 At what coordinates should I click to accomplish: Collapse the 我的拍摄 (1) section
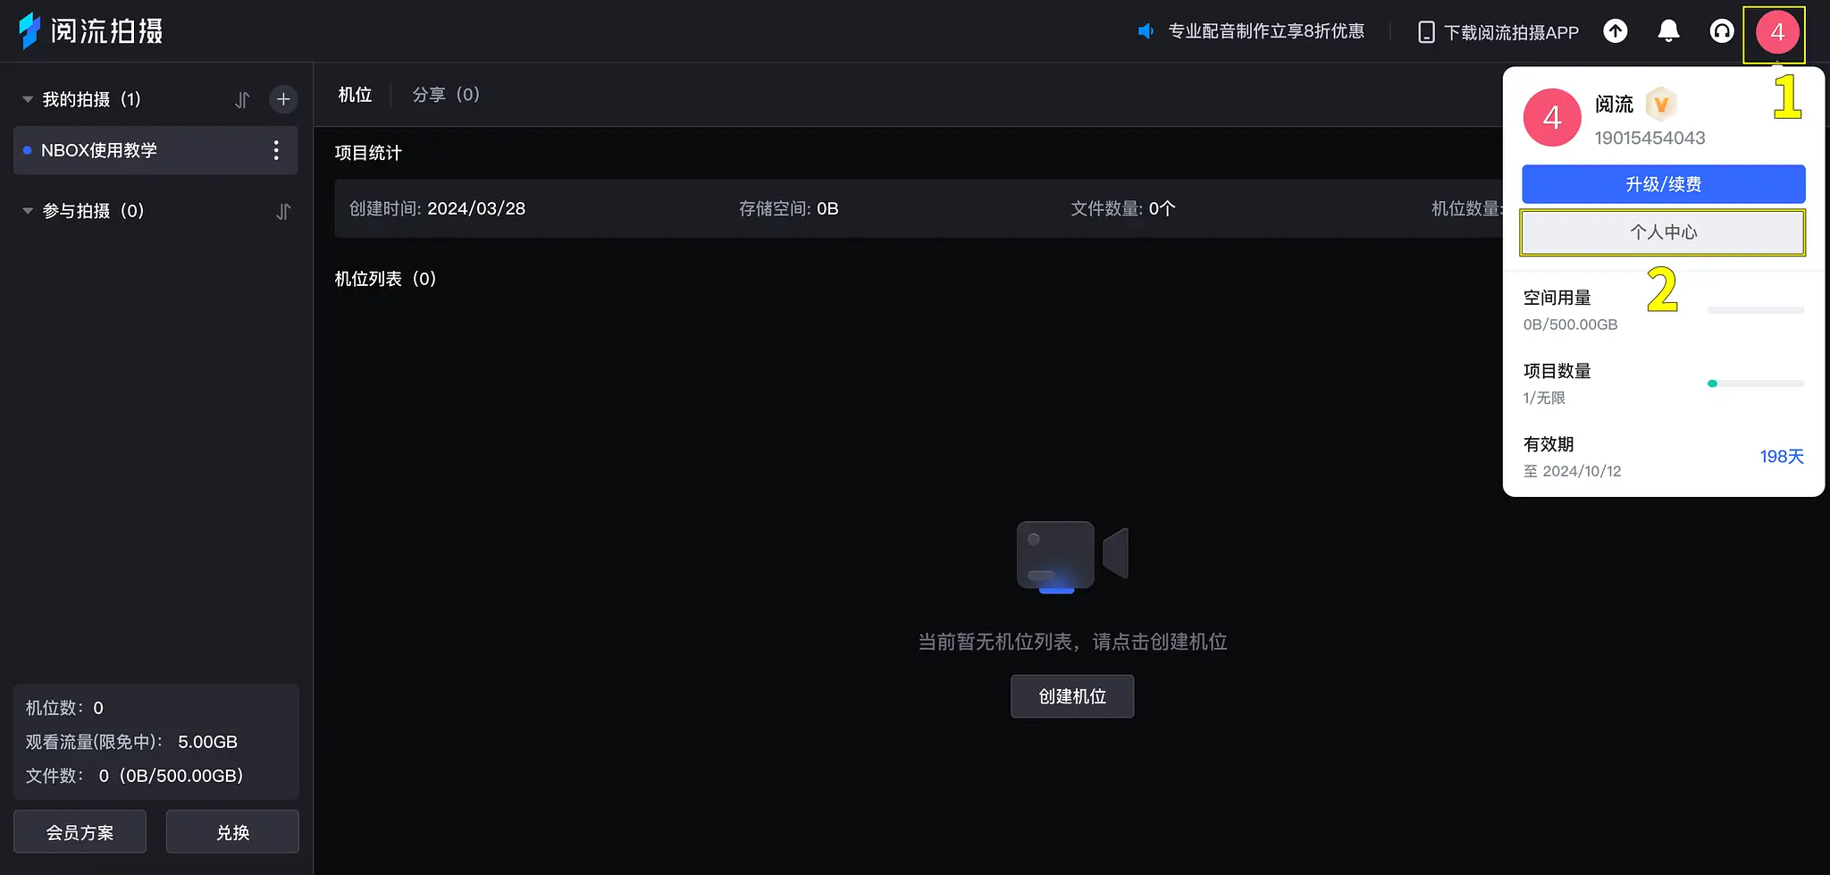28,99
